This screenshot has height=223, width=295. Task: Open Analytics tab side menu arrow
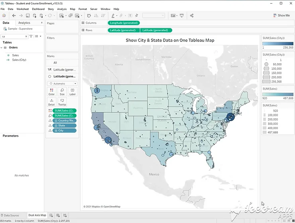[42, 23]
